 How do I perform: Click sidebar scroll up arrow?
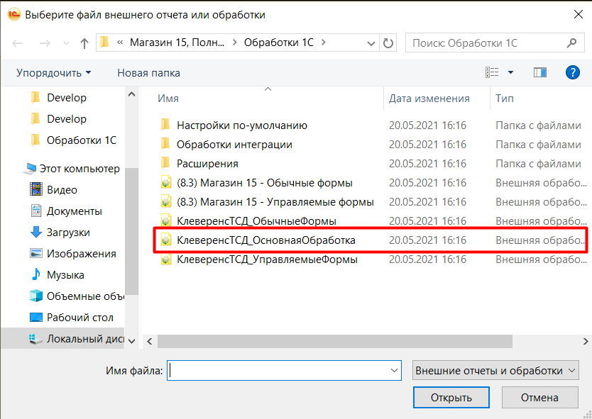[132, 94]
